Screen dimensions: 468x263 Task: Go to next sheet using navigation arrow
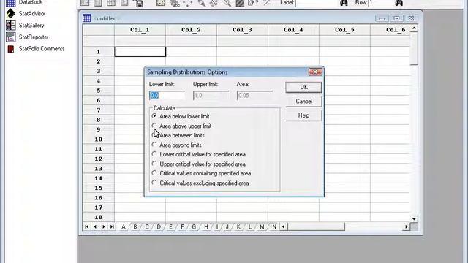[104, 227]
